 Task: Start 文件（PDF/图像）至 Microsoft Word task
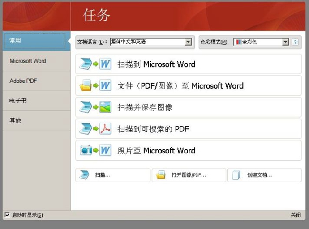[x=189, y=85]
